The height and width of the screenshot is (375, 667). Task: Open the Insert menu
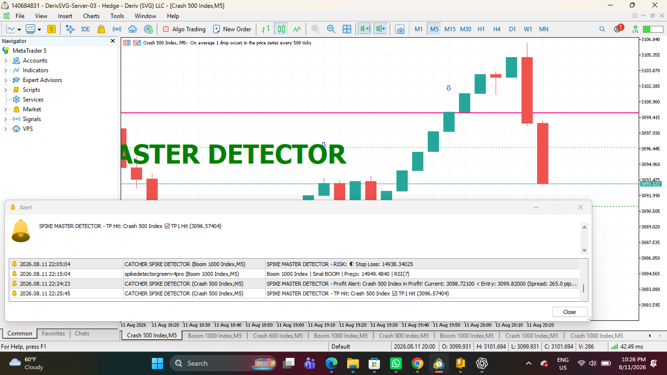[65, 16]
